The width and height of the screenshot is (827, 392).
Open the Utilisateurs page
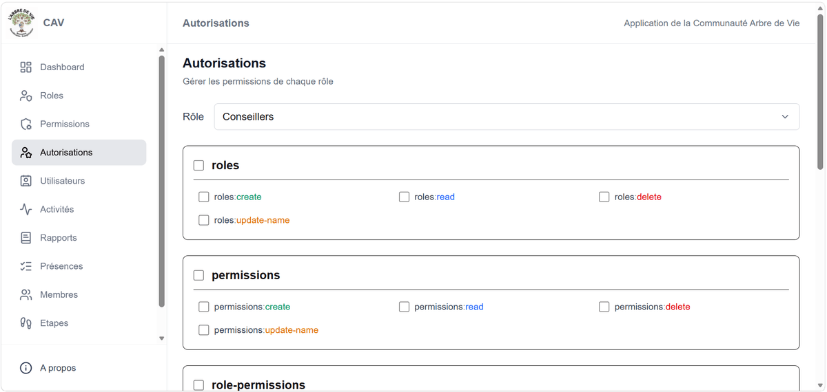[79, 181]
